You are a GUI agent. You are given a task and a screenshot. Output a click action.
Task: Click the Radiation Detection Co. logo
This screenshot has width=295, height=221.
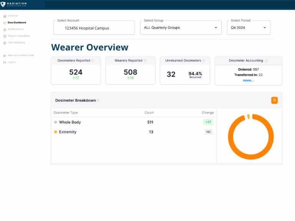click(14, 4)
